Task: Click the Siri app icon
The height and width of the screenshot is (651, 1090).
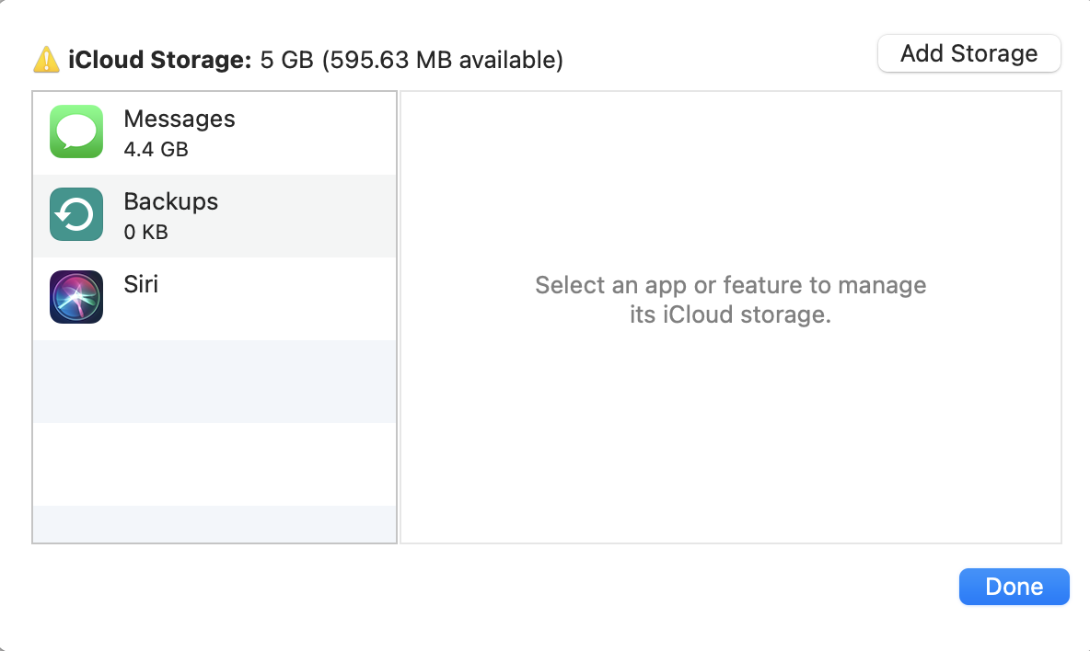Action: tap(76, 297)
